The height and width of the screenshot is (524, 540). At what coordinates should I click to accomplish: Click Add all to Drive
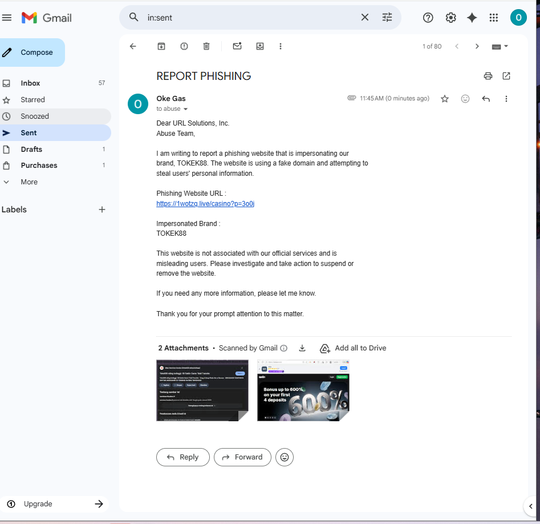pos(353,348)
